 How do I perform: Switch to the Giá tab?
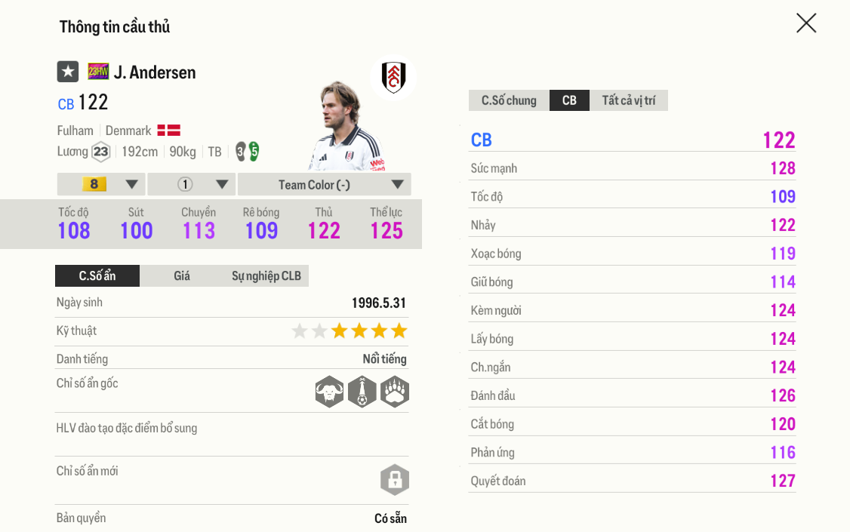(x=182, y=275)
